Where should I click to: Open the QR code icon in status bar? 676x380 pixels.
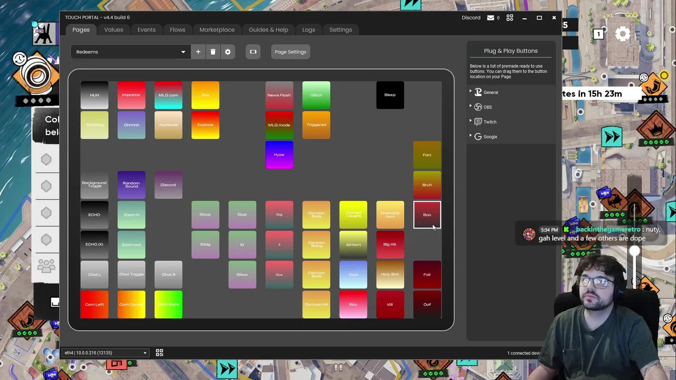159,353
